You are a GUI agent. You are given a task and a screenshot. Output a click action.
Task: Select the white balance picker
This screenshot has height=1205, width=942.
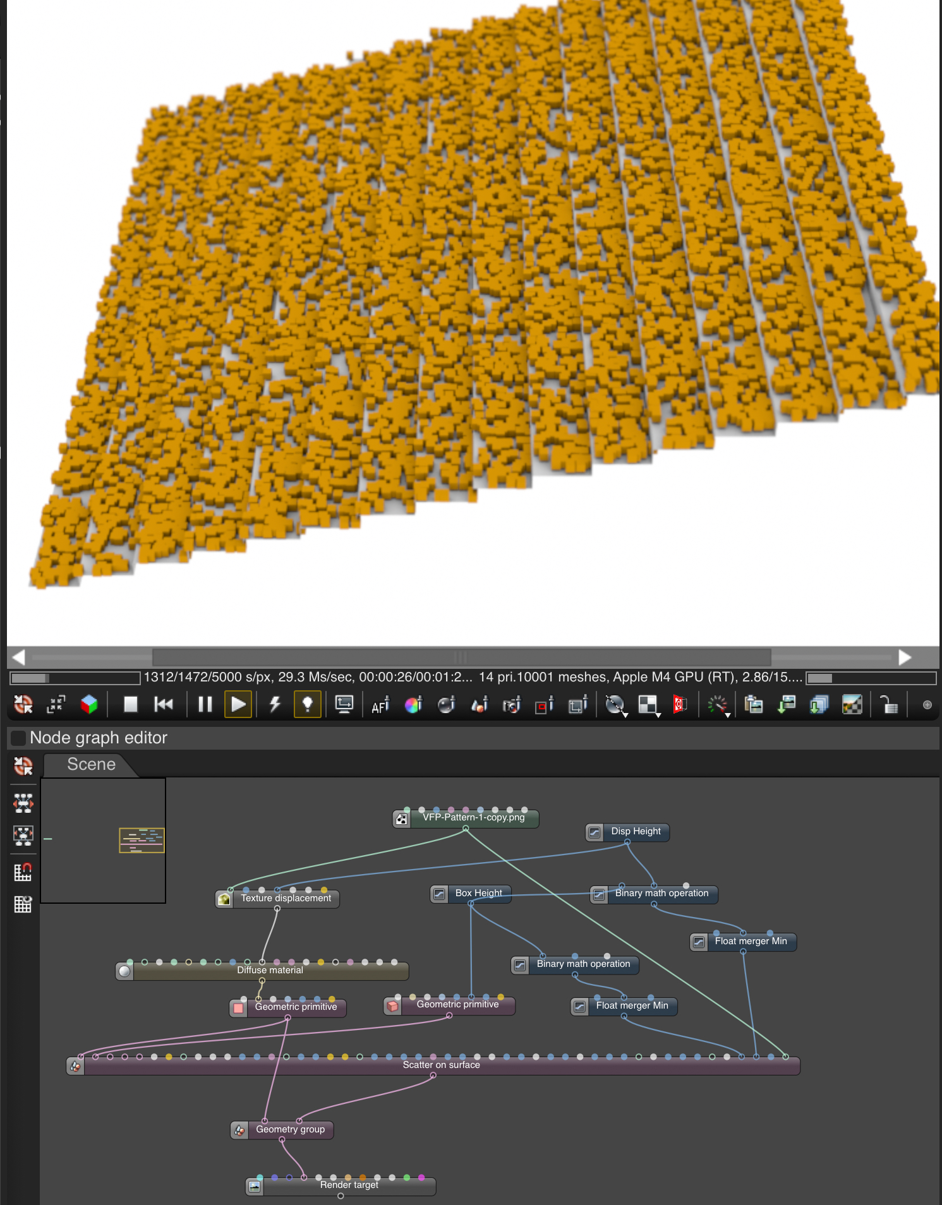coord(413,704)
